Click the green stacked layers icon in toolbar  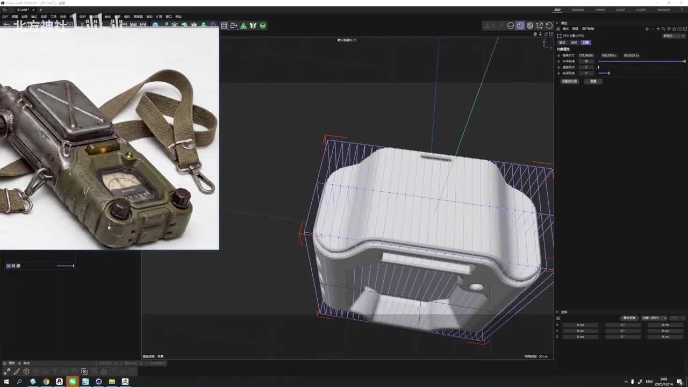click(x=263, y=25)
